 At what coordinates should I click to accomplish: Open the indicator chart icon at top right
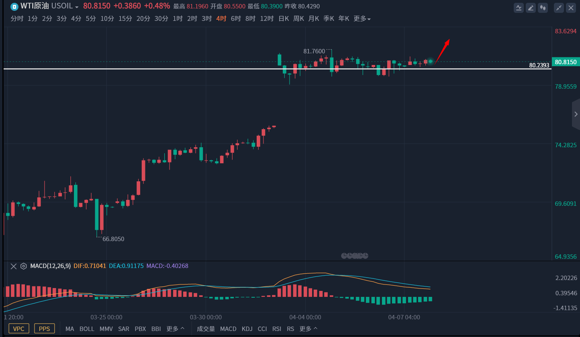click(519, 7)
